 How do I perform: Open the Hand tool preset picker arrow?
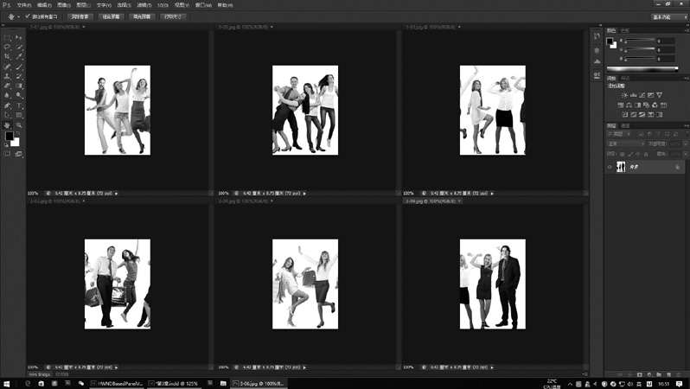(x=17, y=16)
